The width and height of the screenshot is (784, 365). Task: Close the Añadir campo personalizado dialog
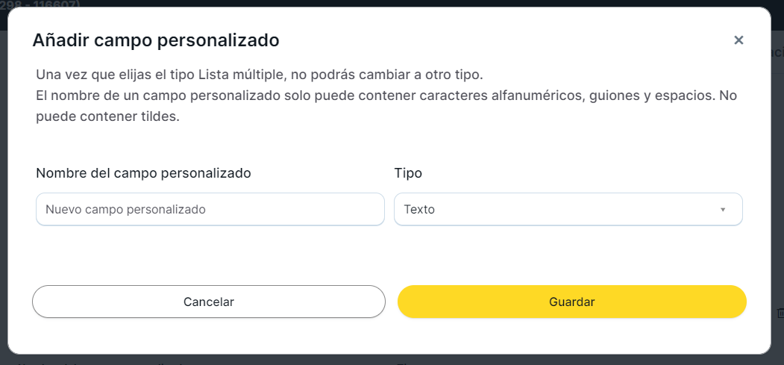(738, 40)
